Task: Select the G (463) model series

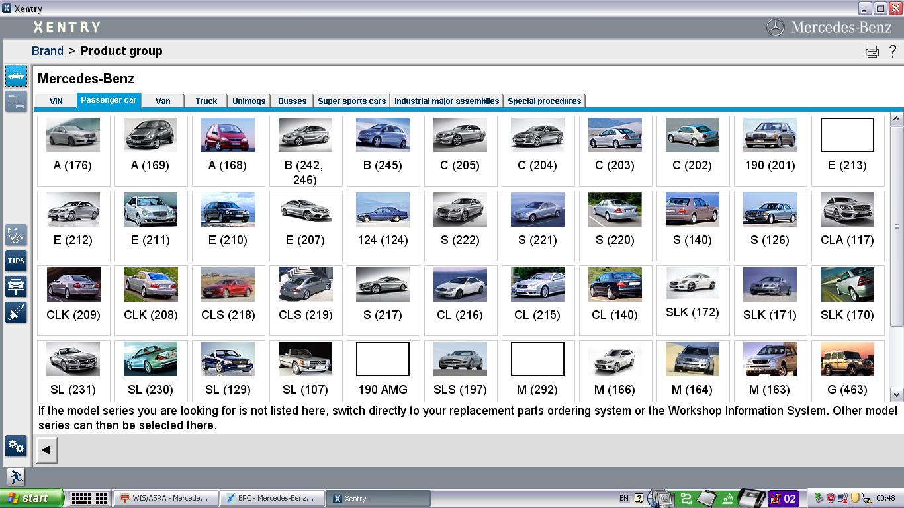Action: (x=847, y=371)
